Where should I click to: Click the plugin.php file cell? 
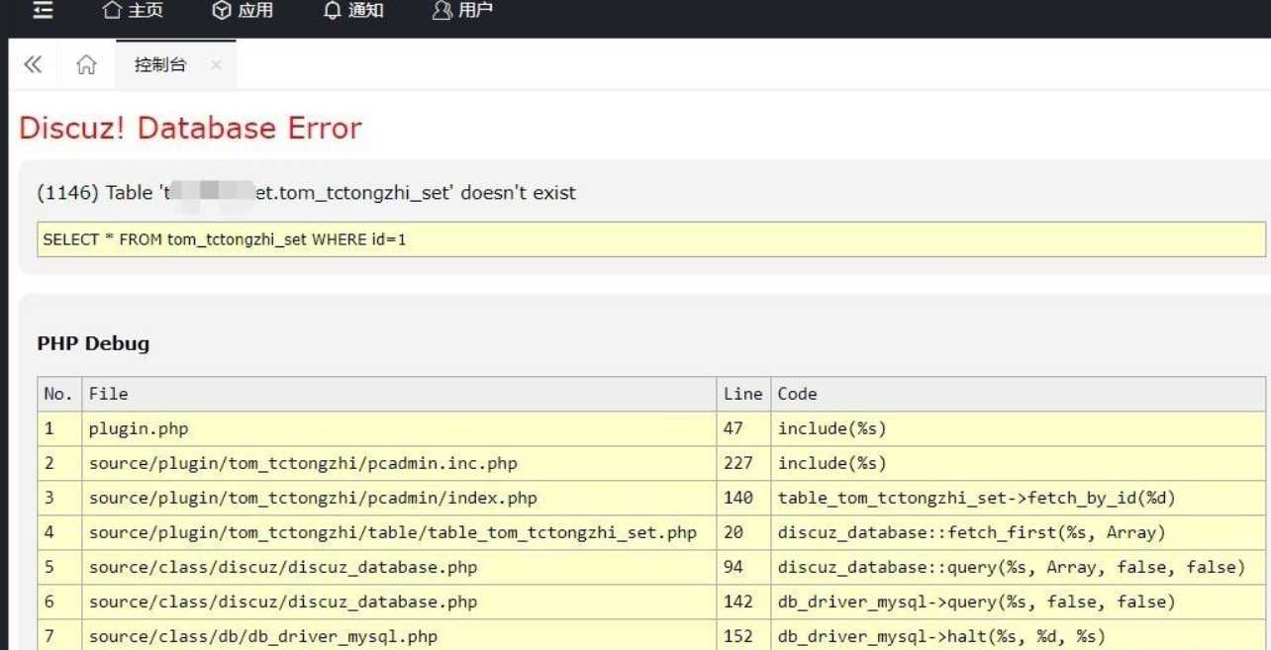pyautogui.click(x=399, y=428)
